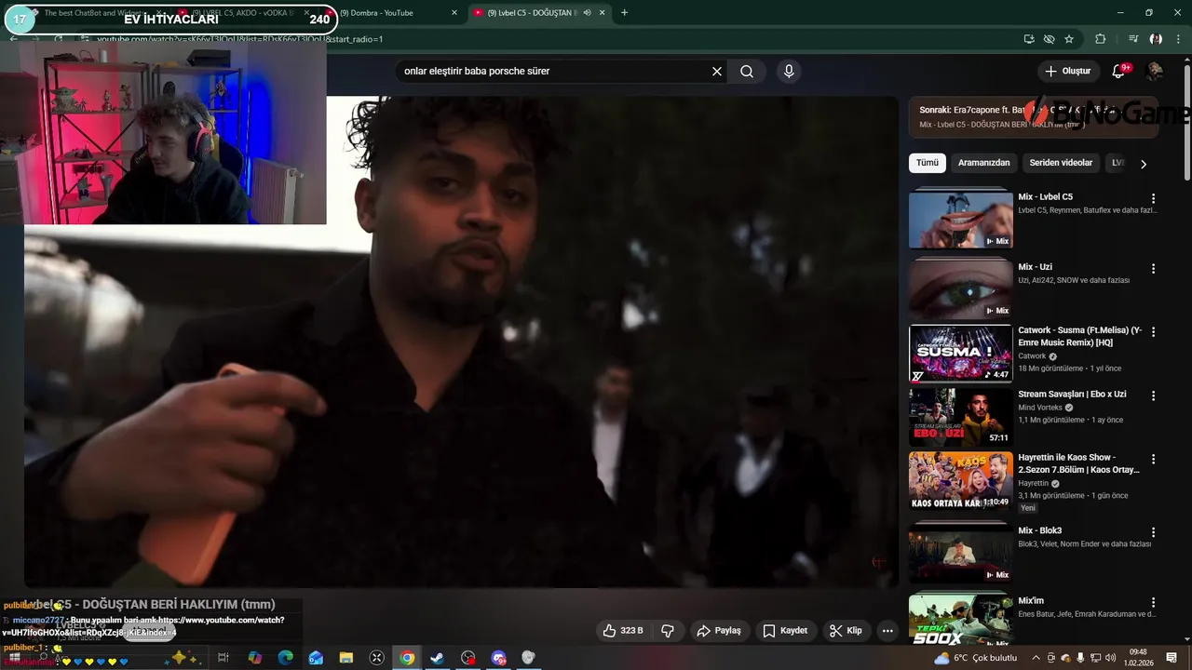This screenshot has height=670, width=1192.
Task: Open options menu for Mix - Lvbel C5
Action: click(1153, 198)
